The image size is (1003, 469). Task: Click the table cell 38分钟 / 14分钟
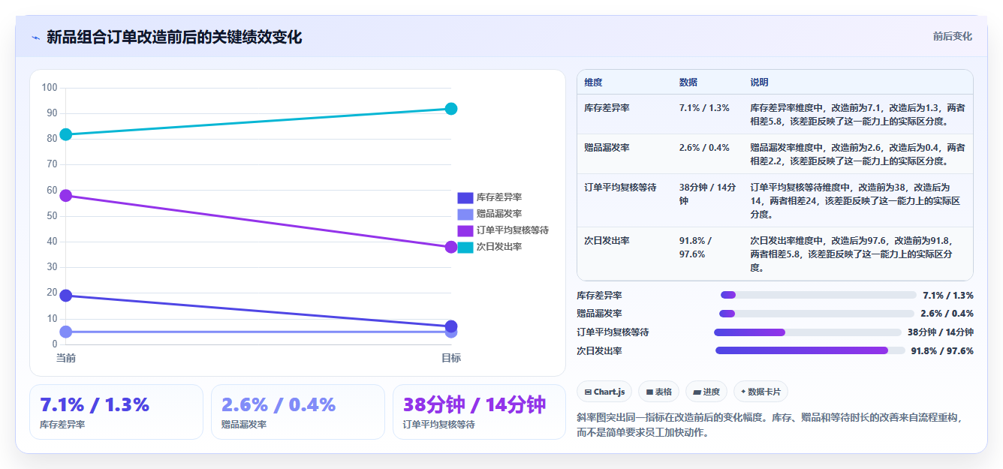pos(707,194)
